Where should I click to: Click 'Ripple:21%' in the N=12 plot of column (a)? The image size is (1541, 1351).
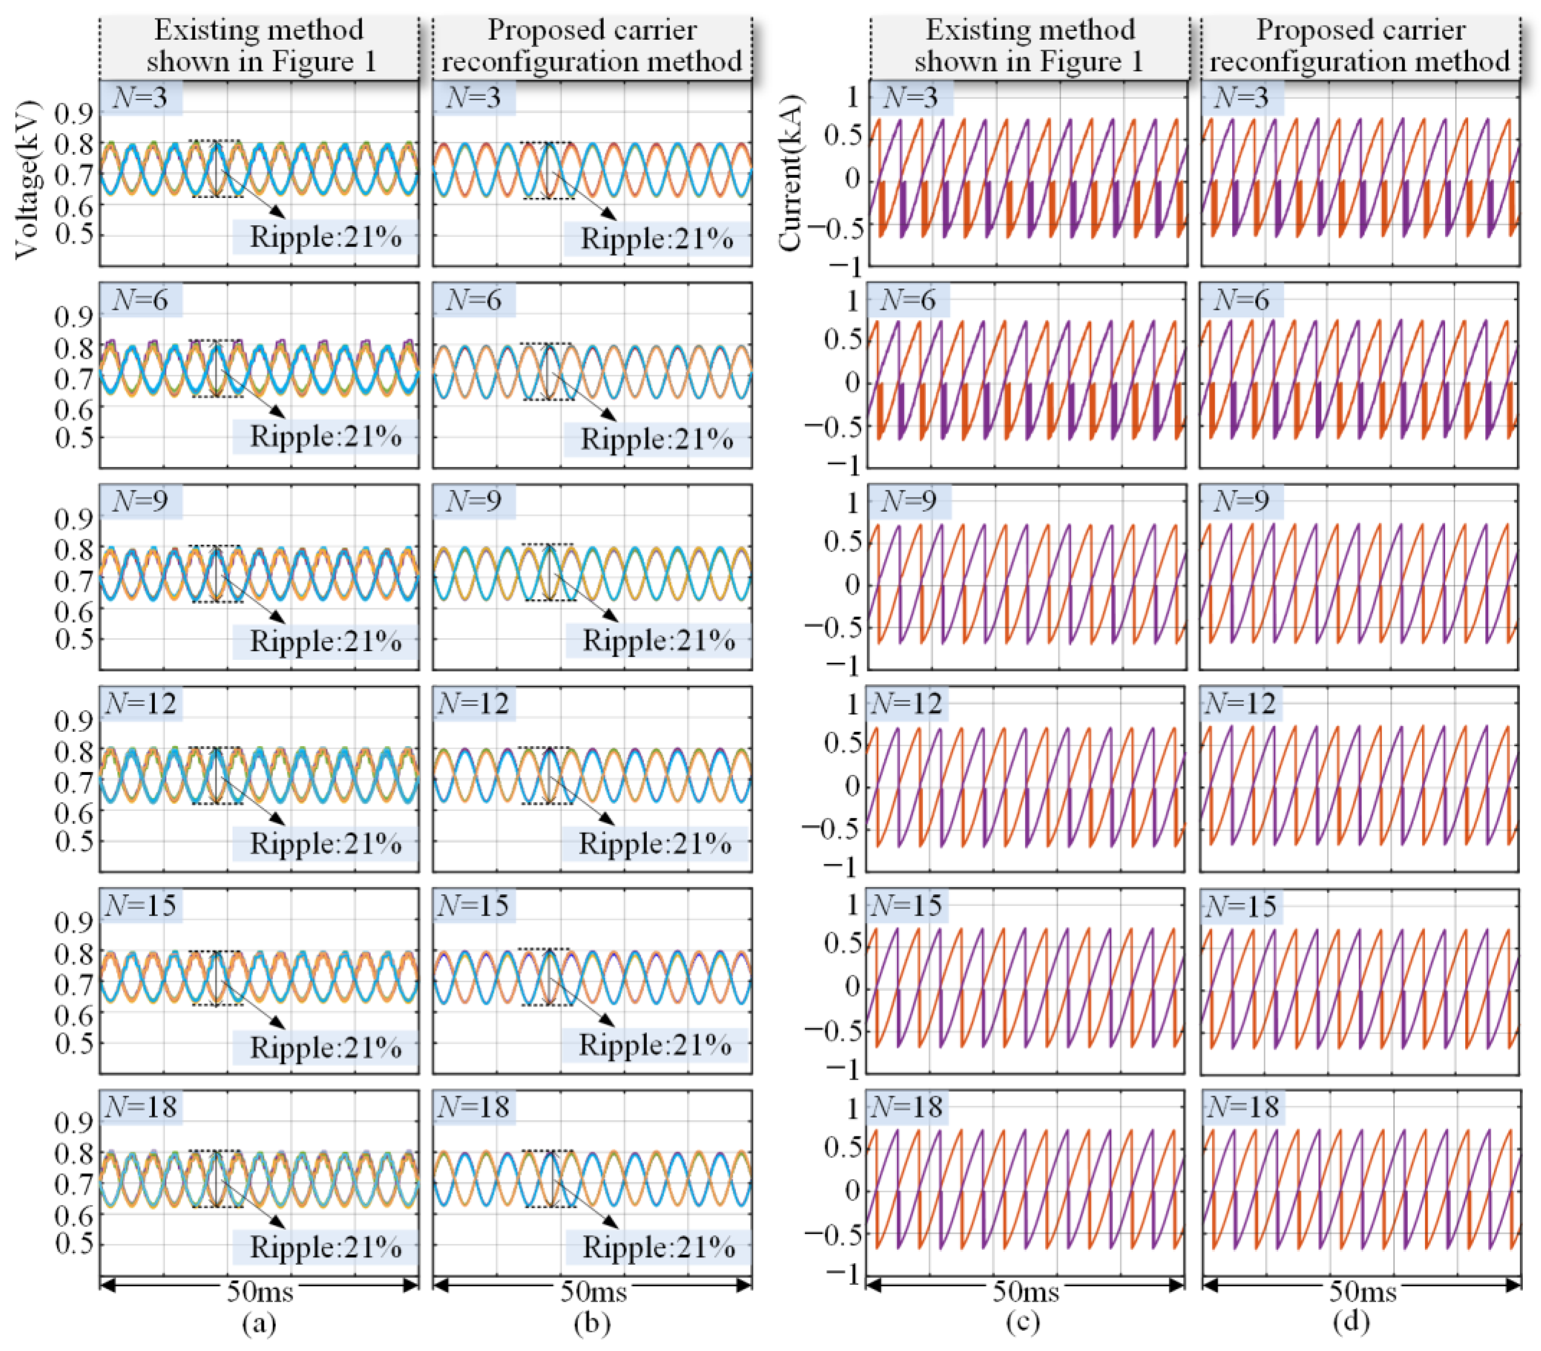326,843
